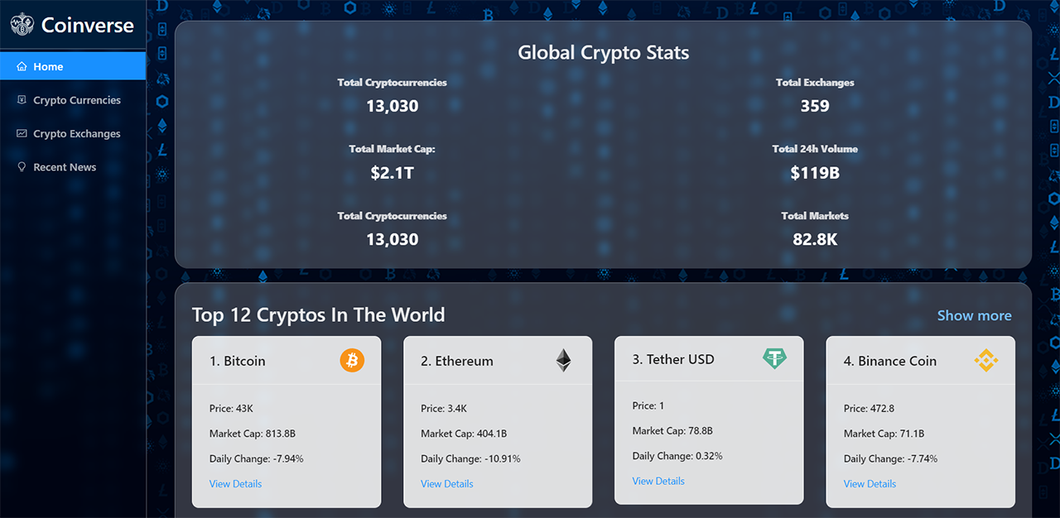The image size is (1060, 518).
Task: Open View Details for Ethereum
Action: 446,483
